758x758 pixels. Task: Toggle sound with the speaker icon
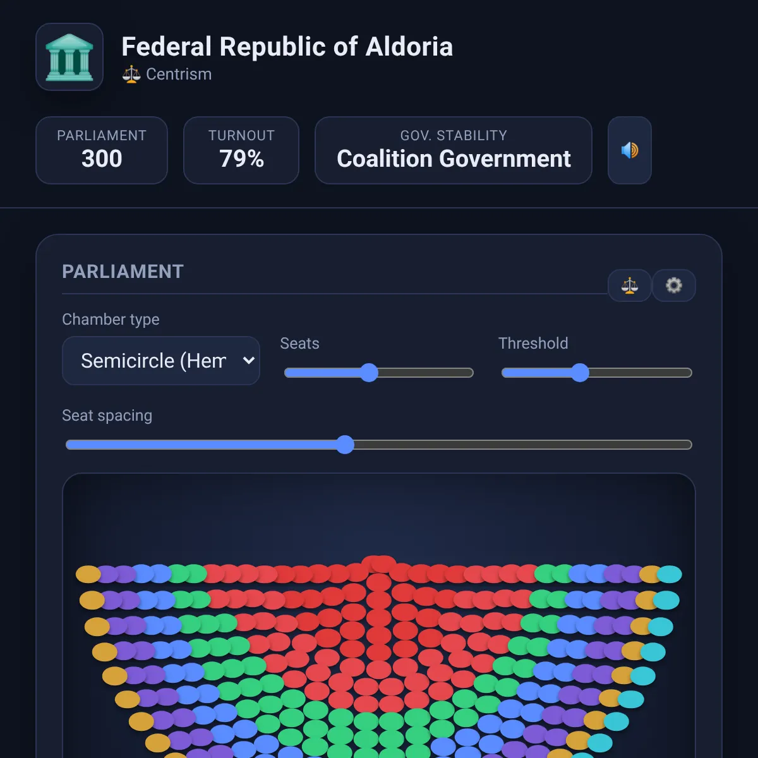point(630,150)
